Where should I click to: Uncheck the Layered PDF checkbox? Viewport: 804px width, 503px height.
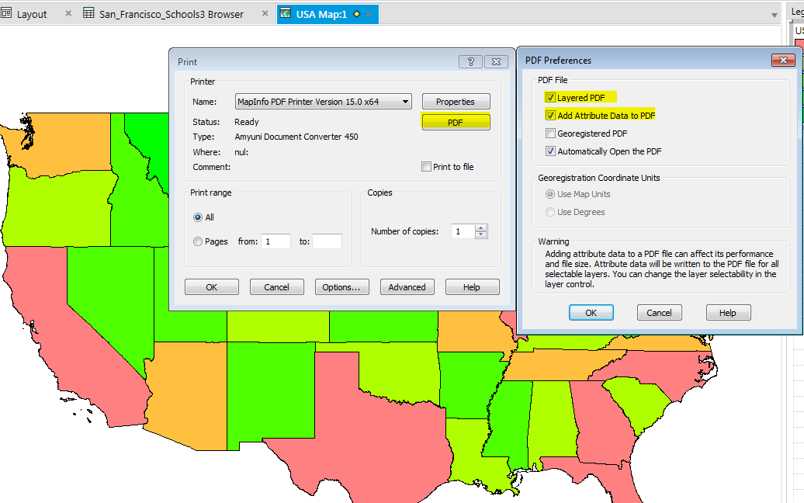pyautogui.click(x=550, y=98)
